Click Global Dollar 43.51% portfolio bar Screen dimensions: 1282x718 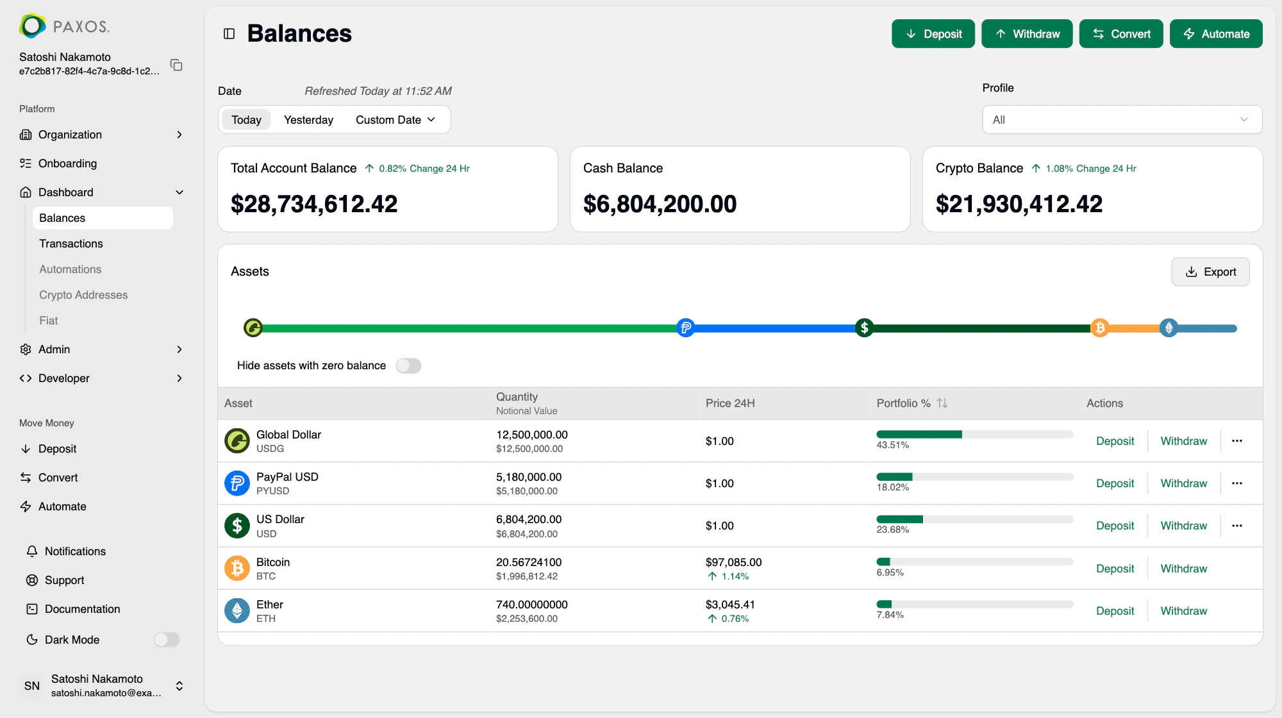click(974, 435)
